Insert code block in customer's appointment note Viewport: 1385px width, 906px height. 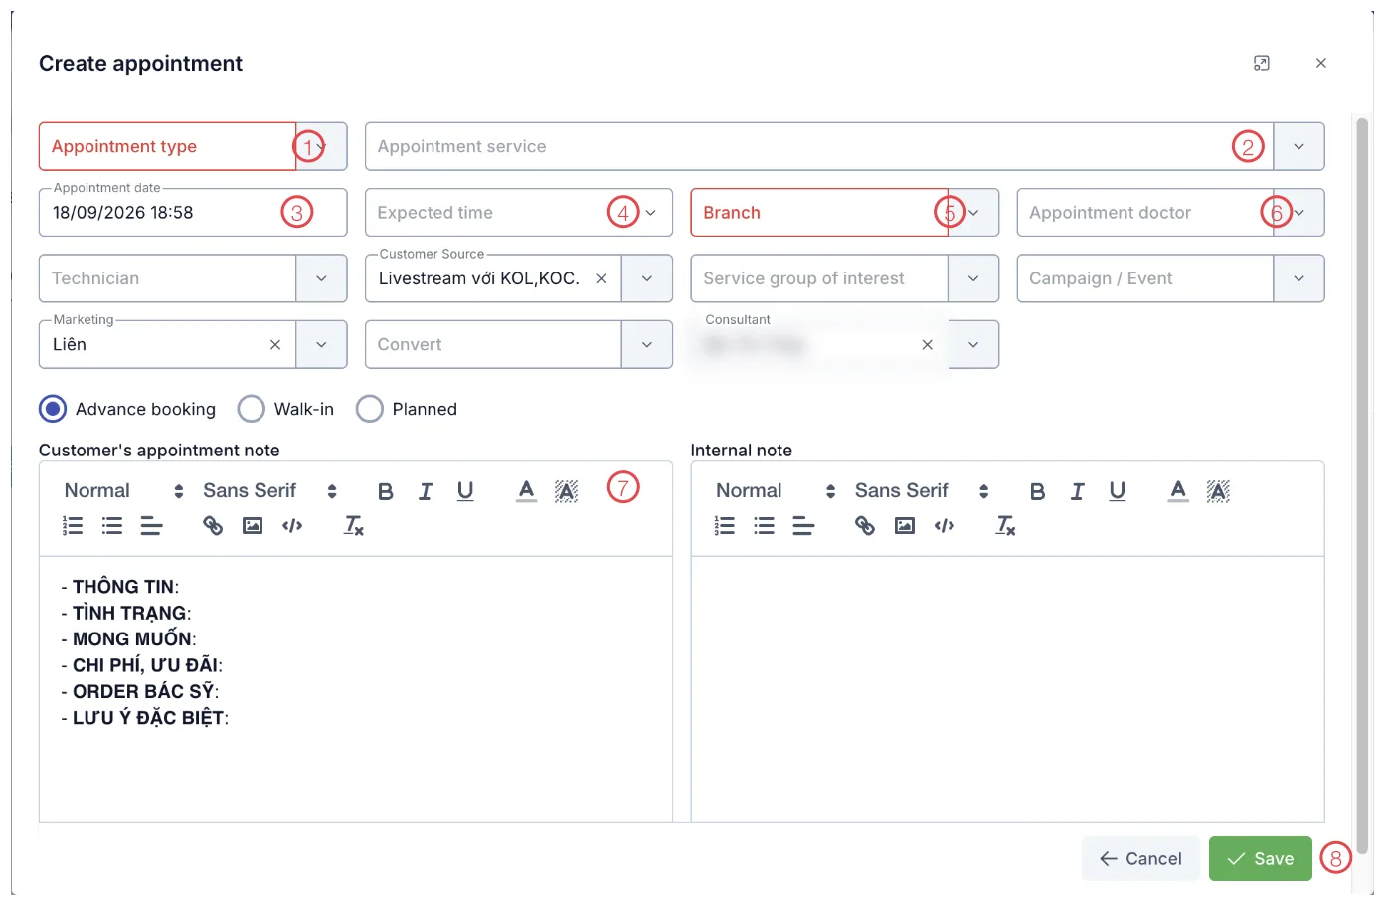(292, 526)
